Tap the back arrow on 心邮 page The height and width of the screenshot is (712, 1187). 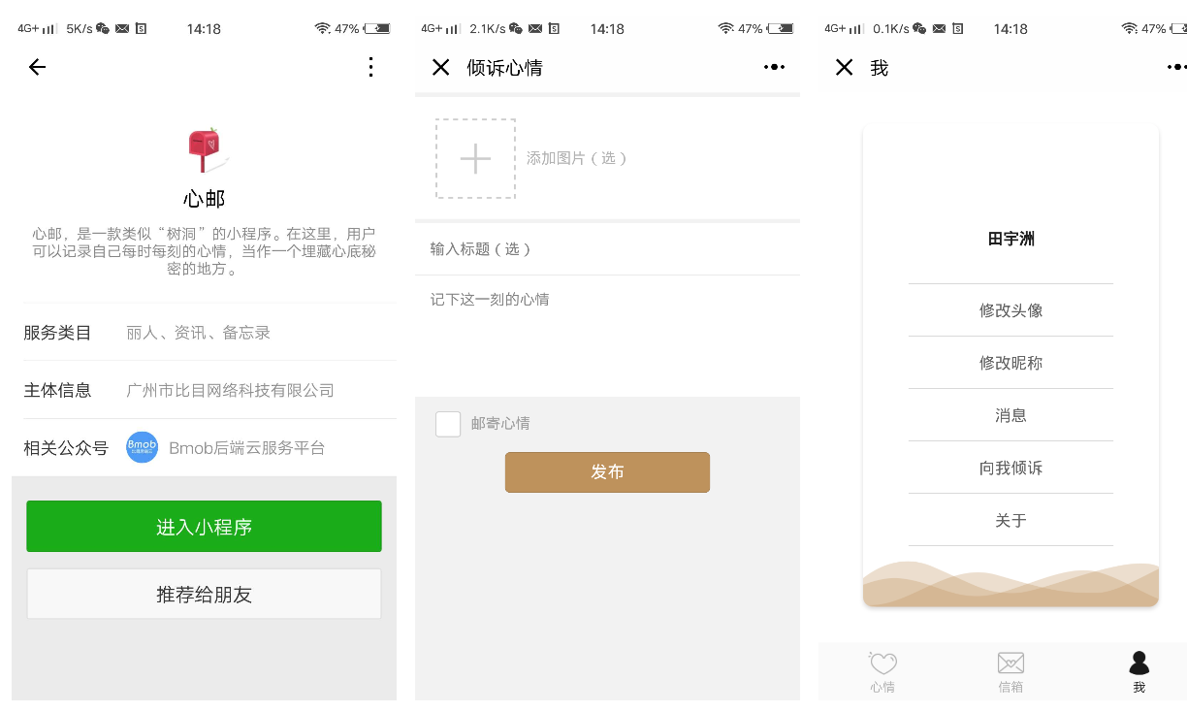(x=37, y=67)
